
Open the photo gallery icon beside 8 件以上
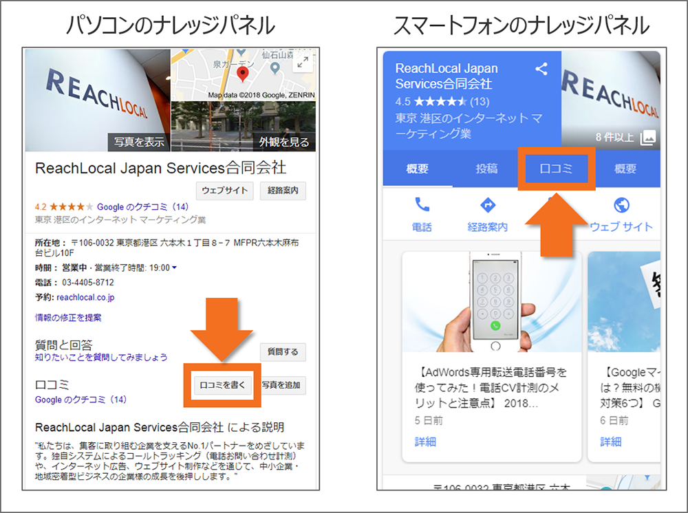coord(647,138)
